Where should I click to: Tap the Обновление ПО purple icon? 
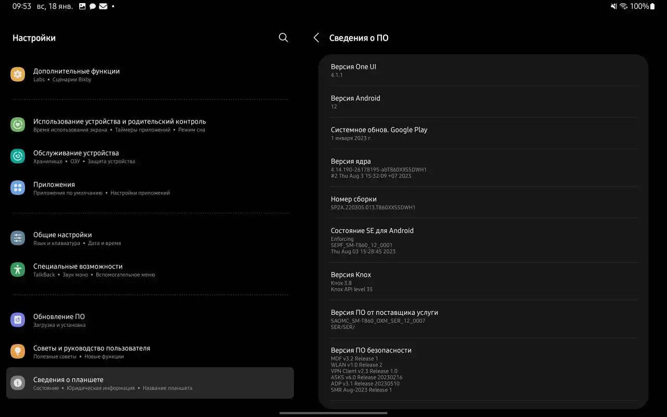click(18, 320)
